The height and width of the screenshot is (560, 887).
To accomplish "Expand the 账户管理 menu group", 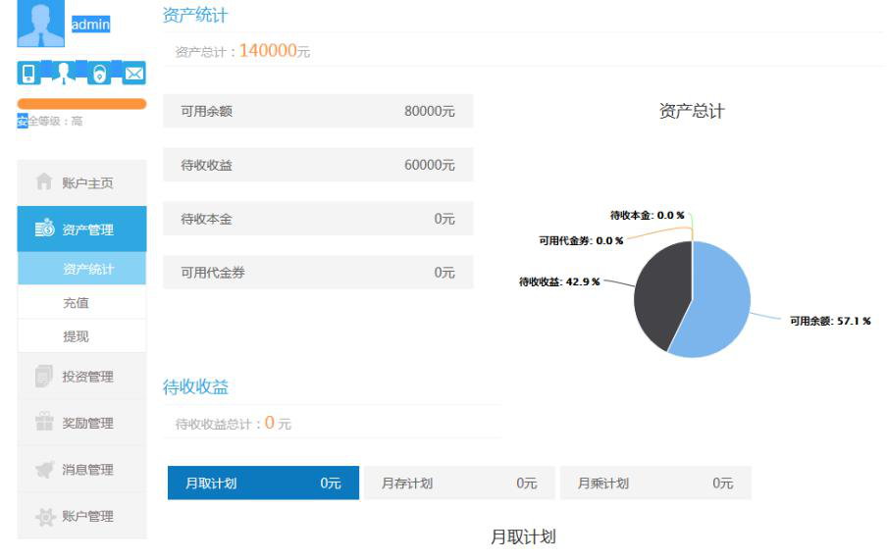I will point(82,517).
